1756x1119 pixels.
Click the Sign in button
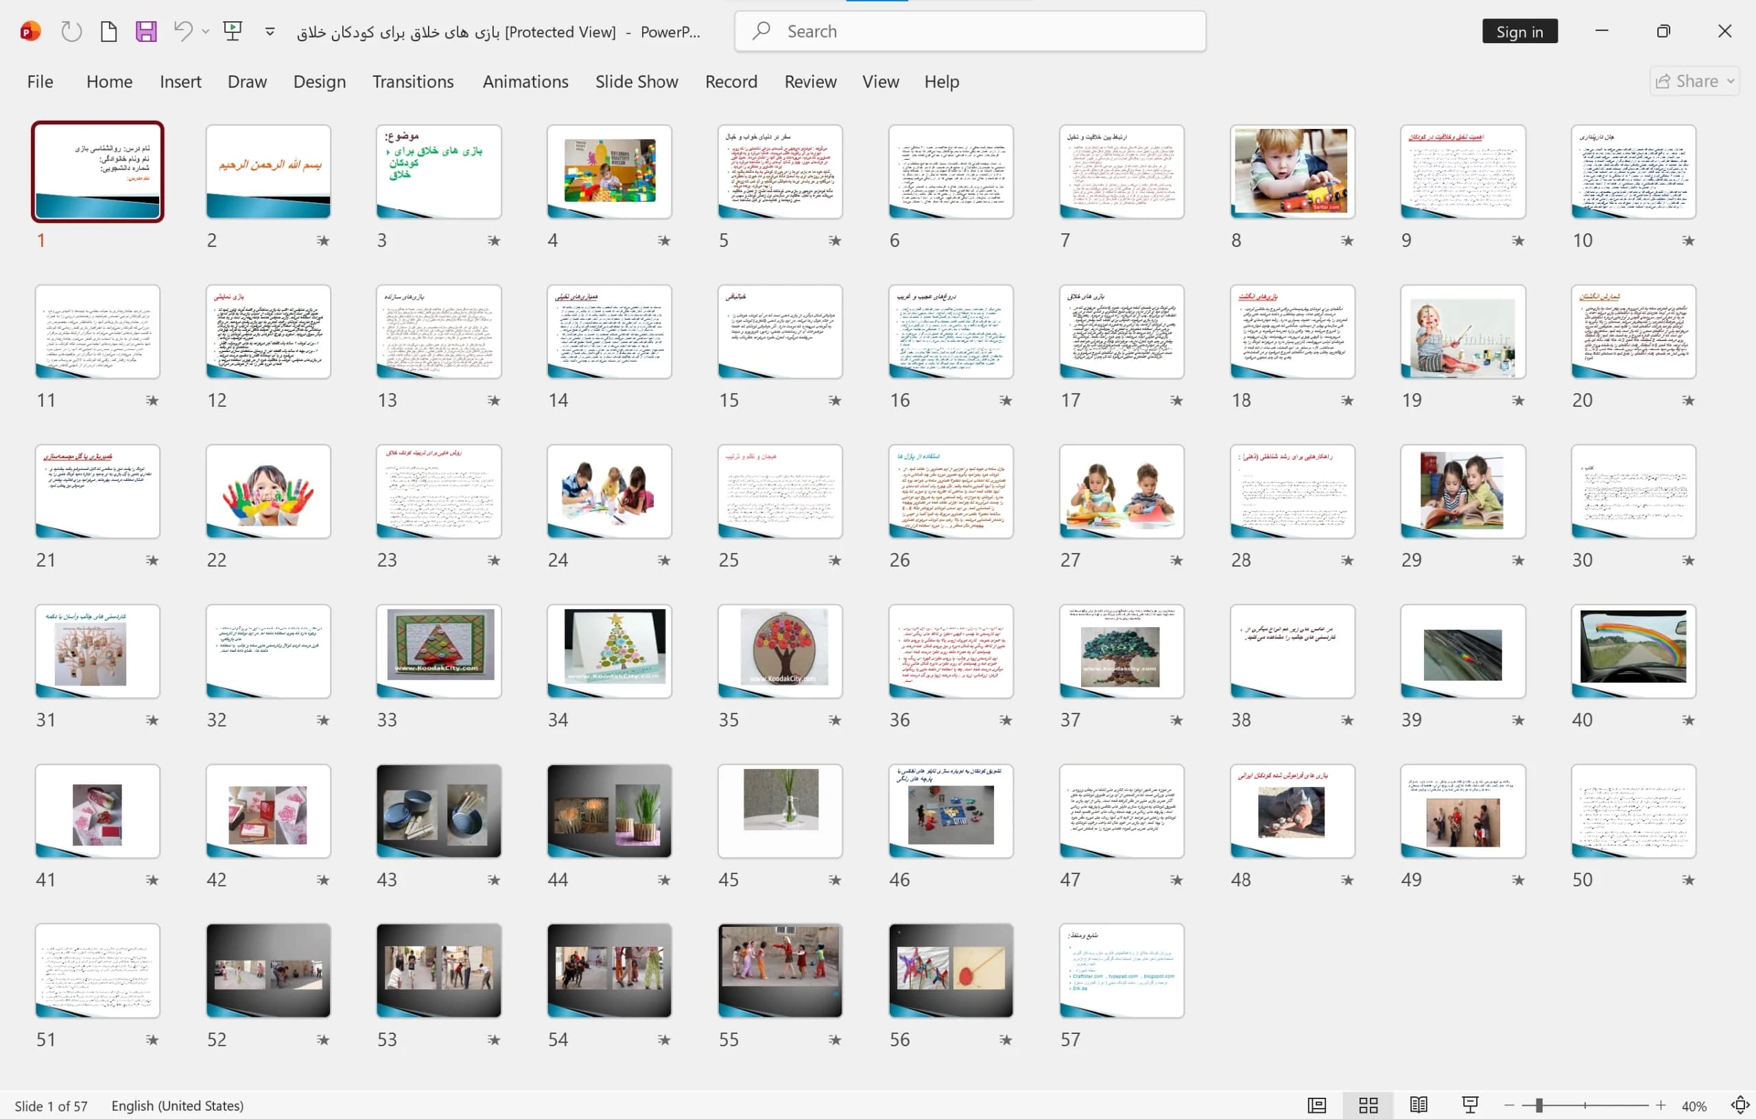pyautogui.click(x=1520, y=32)
